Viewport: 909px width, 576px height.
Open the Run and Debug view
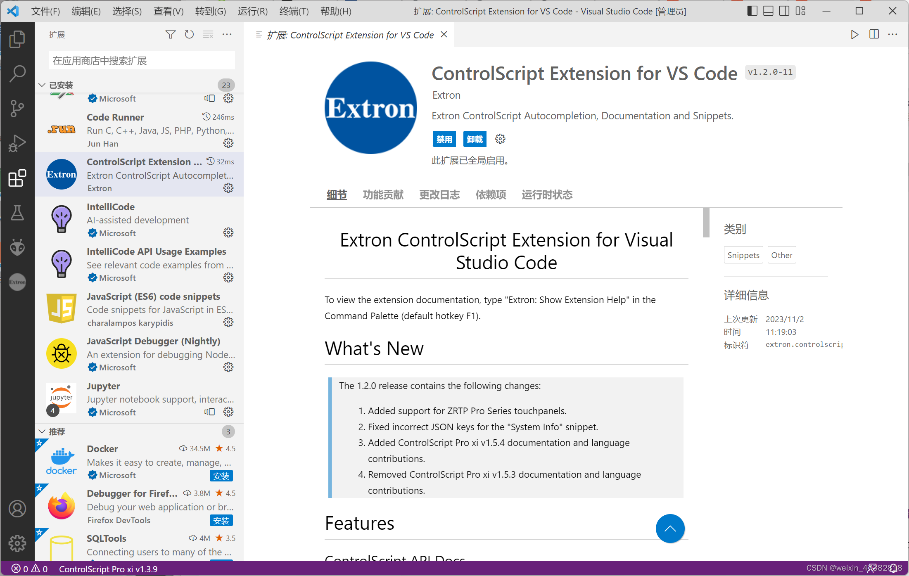pyautogui.click(x=17, y=143)
